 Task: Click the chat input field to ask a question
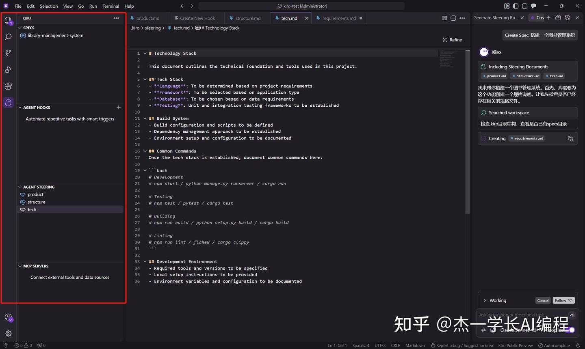click(x=520, y=315)
